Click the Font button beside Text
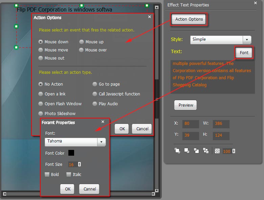 (244, 53)
